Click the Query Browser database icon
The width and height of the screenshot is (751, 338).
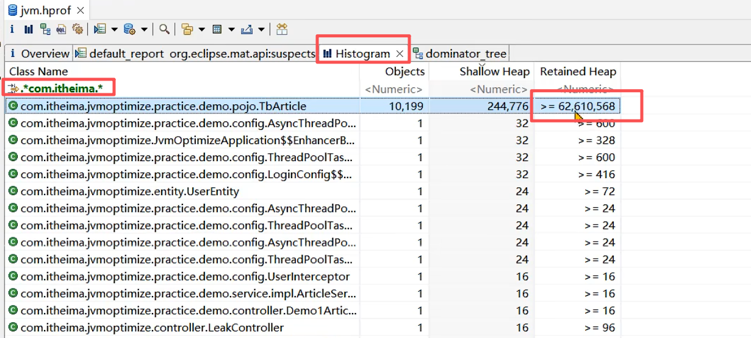click(x=129, y=29)
